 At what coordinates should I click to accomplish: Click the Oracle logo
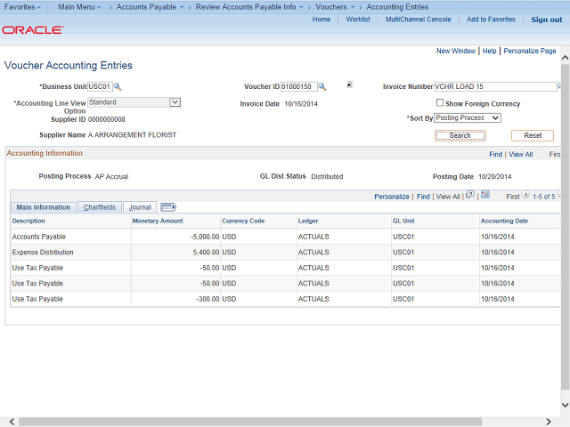coord(33,30)
